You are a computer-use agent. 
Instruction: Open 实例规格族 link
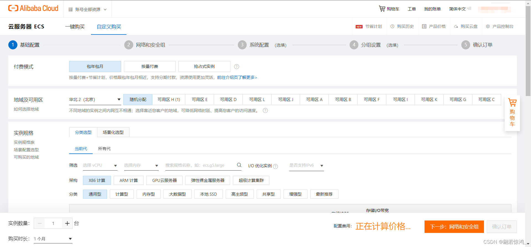pyautogui.click(x=24, y=142)
